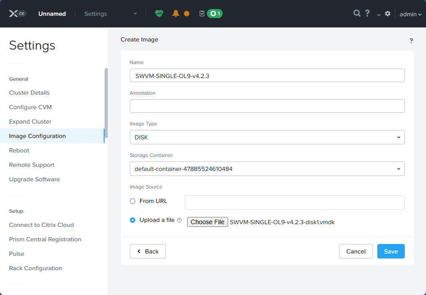Screen dimensions: 426x295
Task: Open search with the magnifier icon
Action: [x=356, y=14]
